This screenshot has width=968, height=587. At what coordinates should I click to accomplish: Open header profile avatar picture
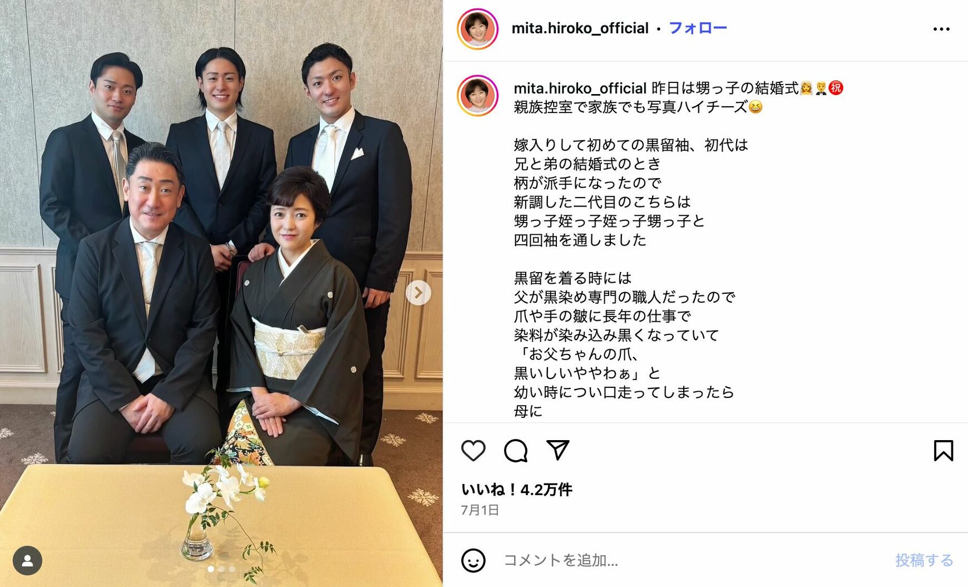click(477, 29)
